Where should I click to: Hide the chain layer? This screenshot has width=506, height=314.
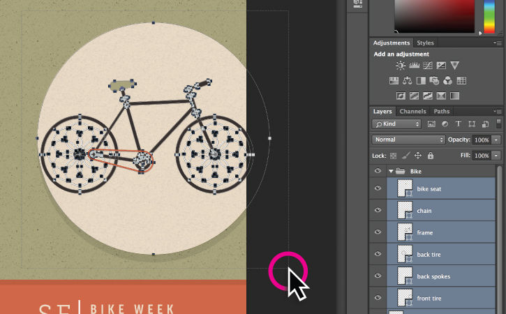pos(378,210)
